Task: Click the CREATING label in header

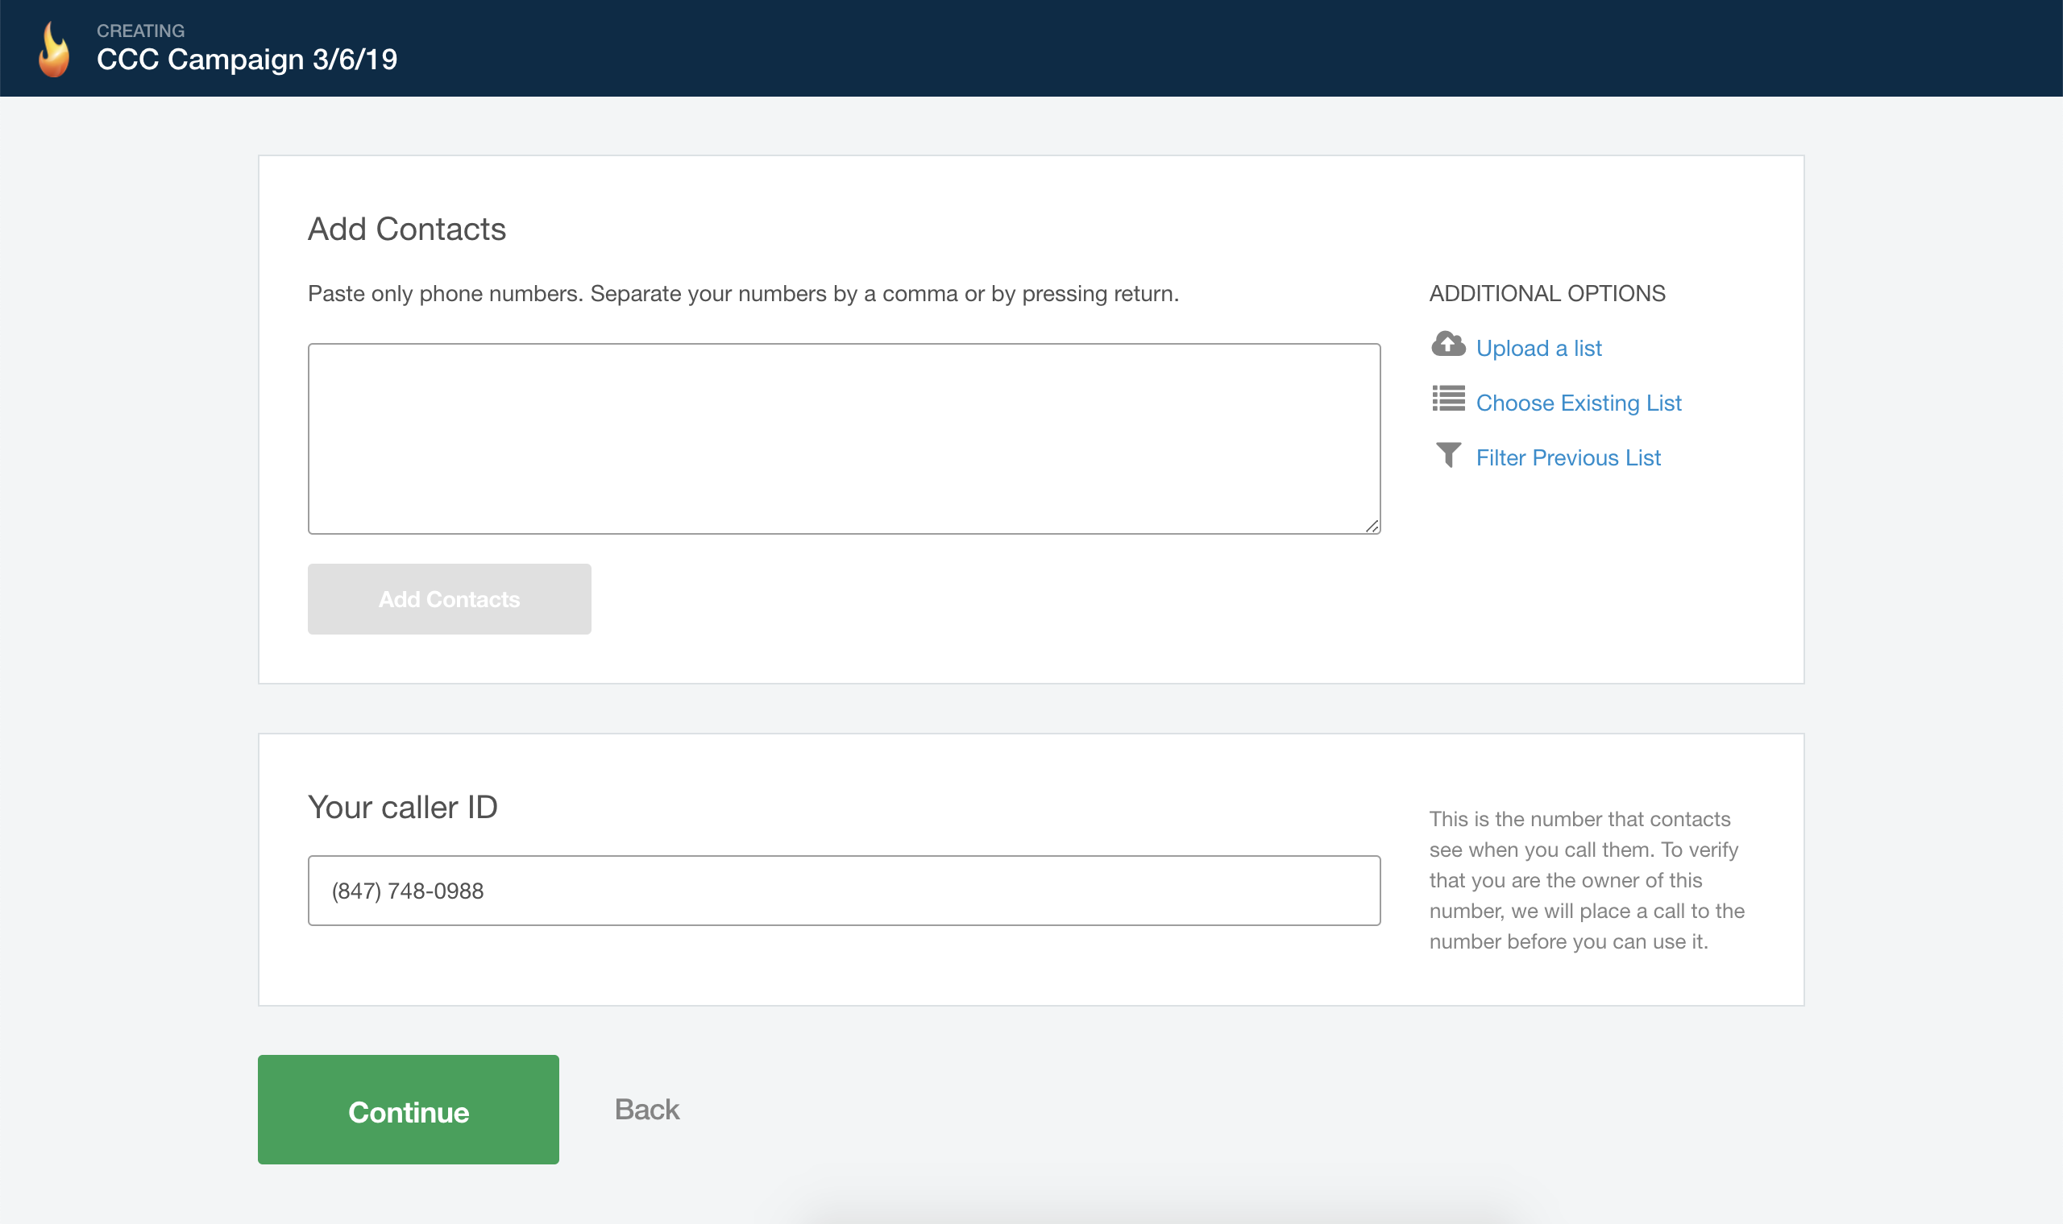Action: (x=140, y=31)
